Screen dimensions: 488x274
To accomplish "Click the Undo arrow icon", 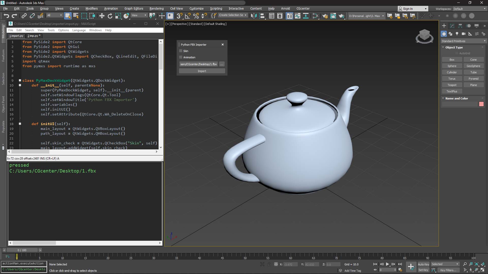I will pos(6,16).
